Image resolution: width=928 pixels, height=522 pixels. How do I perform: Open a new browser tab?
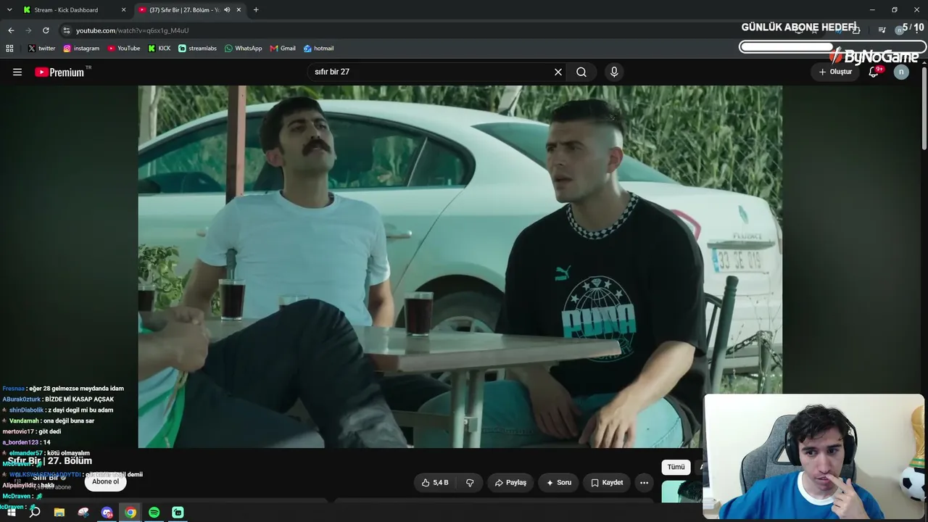pyautogui.click(x=256, y=10)
